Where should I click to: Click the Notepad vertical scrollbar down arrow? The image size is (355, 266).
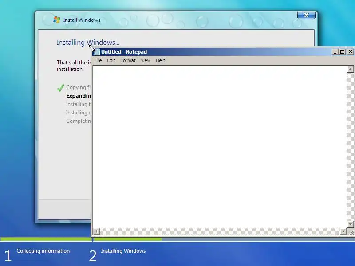350,224
